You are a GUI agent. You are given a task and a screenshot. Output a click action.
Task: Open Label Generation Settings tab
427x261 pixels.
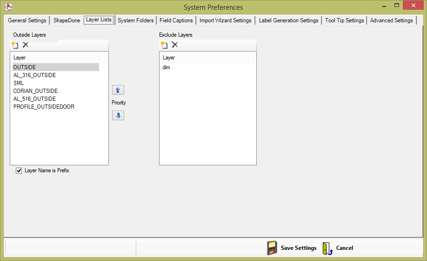pos(289,20)
